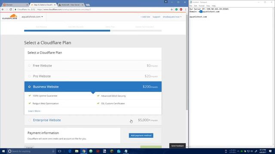This screenshot has height=154, width=275.
Task: Switch to the Multicraft View Server tab
Action: pyautogui.click(x=70, y=5)
